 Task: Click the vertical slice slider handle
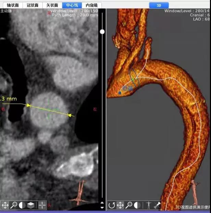click(x=102, y=32)
